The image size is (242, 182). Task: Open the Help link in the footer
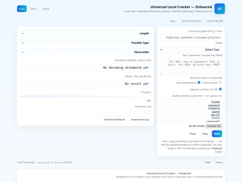click(207, 162)
